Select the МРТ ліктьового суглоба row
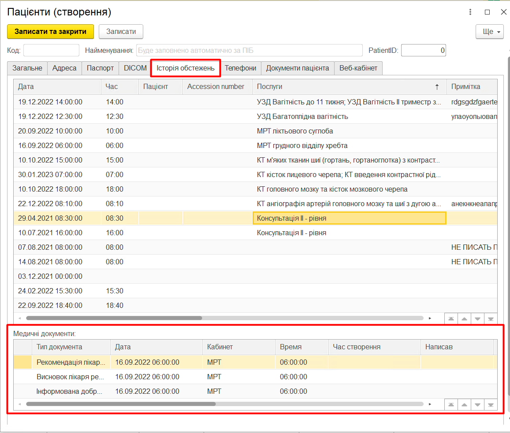The width and height of the screenshot is (510, 433). coord(295,131)
